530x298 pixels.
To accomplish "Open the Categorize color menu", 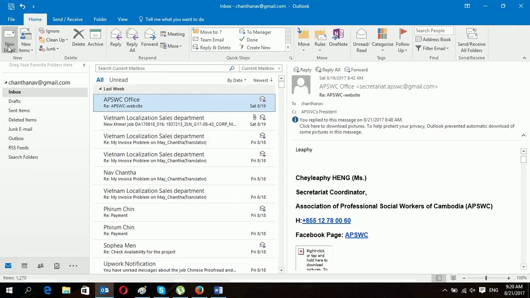I will tap(382, 41).
